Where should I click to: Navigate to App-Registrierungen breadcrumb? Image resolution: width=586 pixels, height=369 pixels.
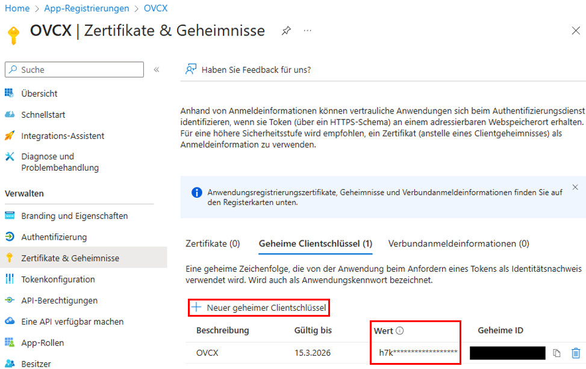(x=87, y=8)
